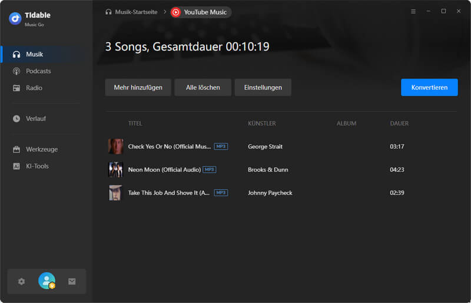Open settings gear icon at bottom

click(21, 282)
